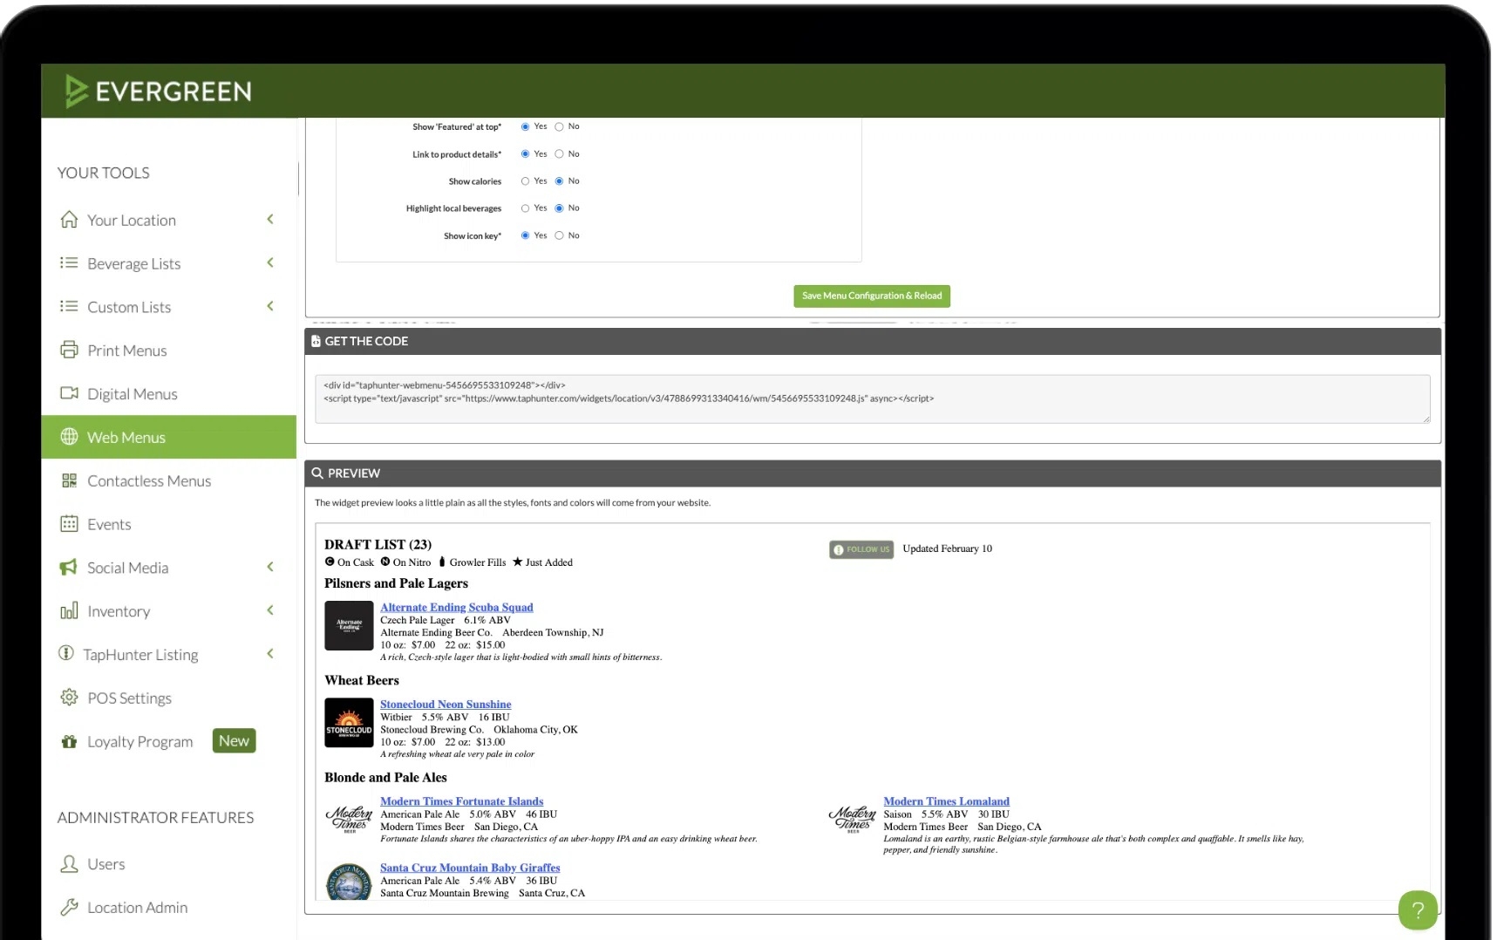
Task: Click the Stonecloud brewery logo
Action: pyautogui.click(x=349, y=723)
